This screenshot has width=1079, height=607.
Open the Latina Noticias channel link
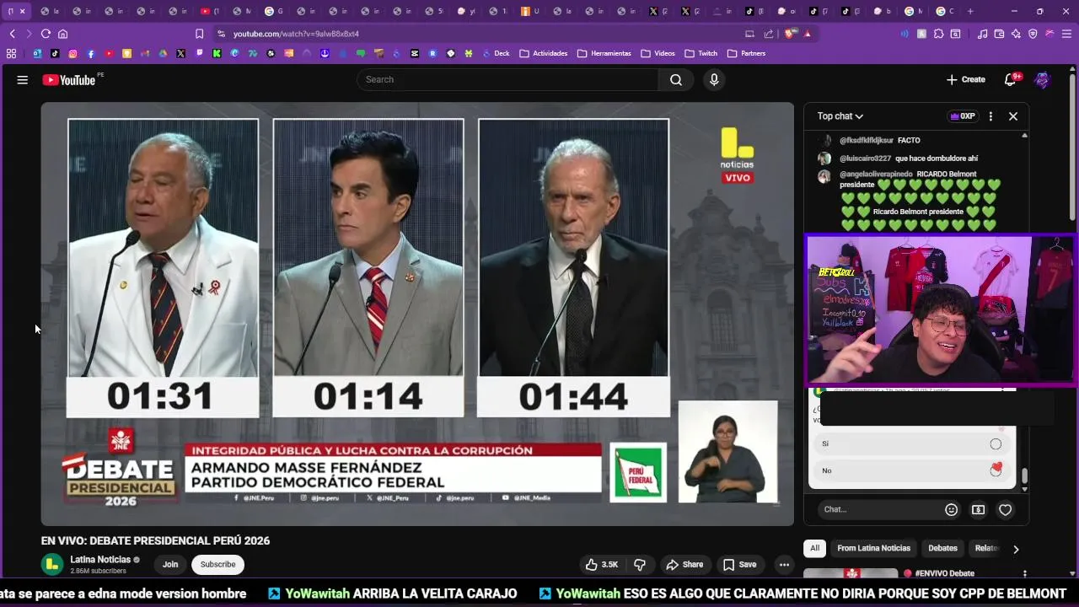pos(100,560)
